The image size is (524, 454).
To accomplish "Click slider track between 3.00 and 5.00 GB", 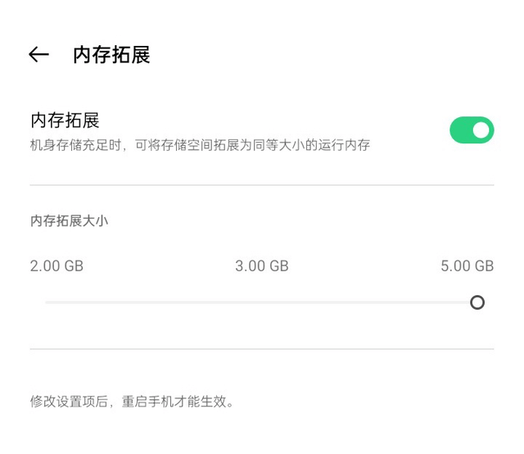I will tap(368, 302).
